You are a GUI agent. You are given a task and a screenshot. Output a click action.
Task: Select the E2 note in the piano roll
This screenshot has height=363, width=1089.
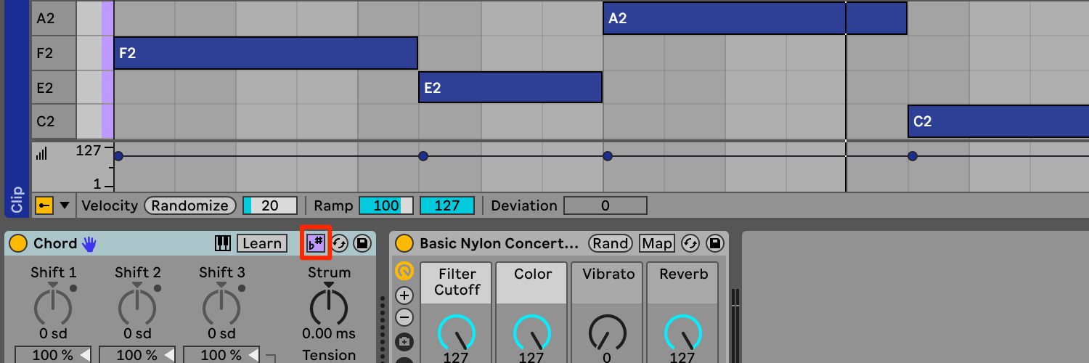(x=510, y=88)
